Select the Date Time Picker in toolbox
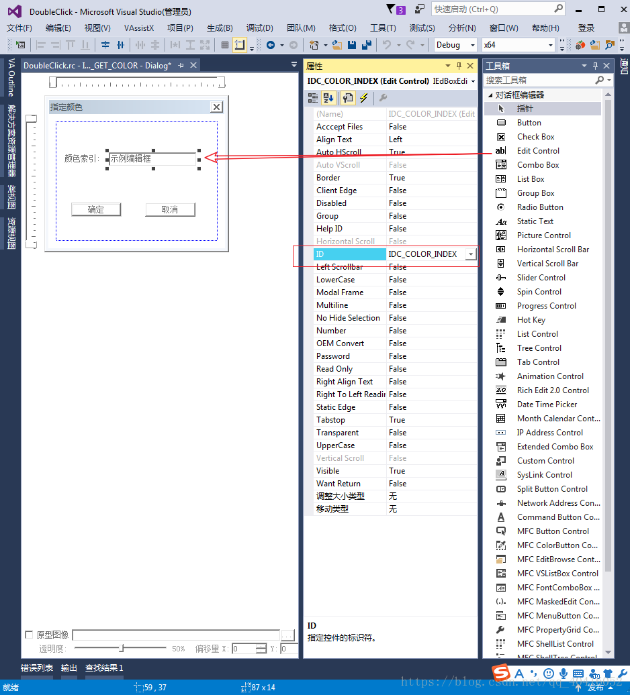 coord(543,405)
